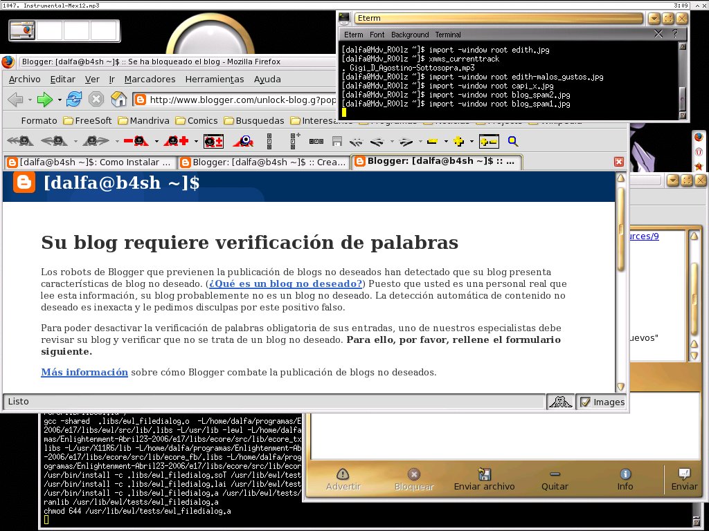Go to the Firefox home page icon
Viewport: 709px width, 531px height.
118,100
